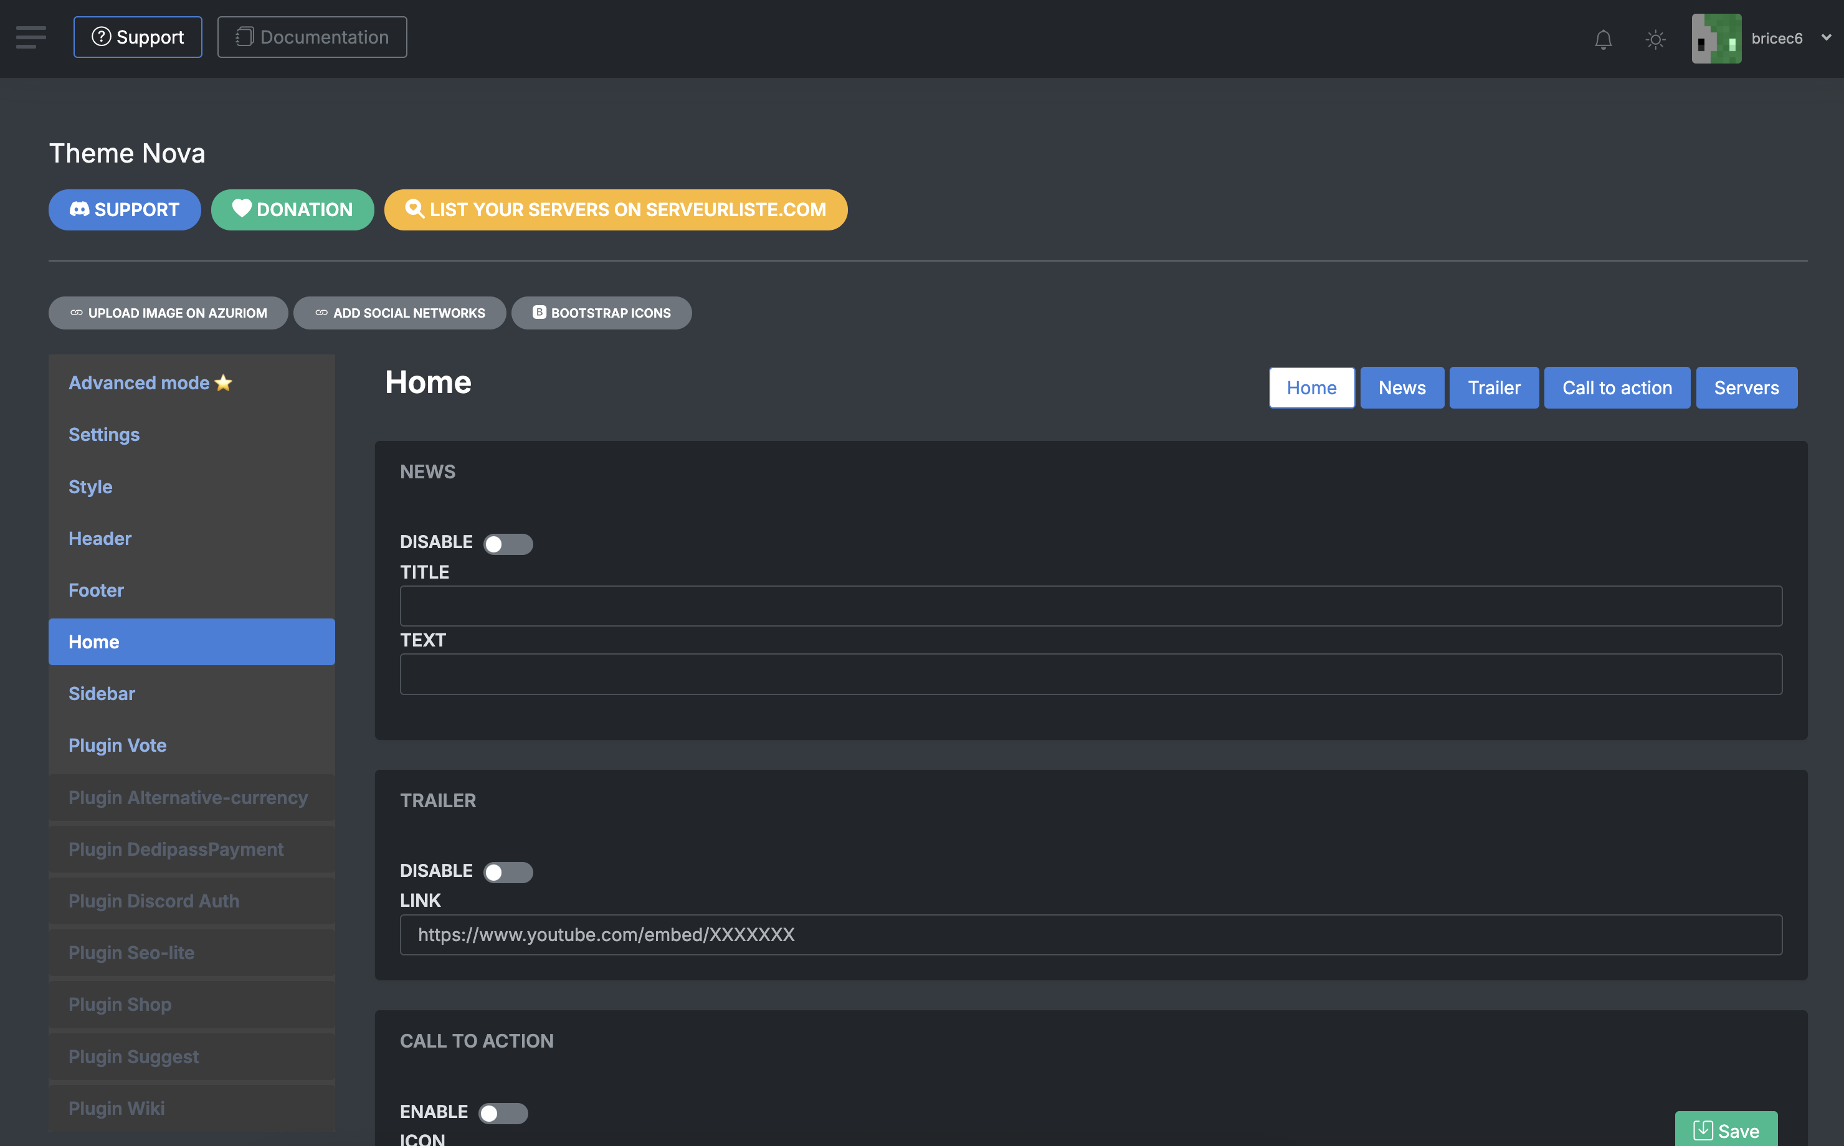The image size is (1844, 1146).
Task: Click the News TEXT input field
Action: click(x=1091, y=674)
